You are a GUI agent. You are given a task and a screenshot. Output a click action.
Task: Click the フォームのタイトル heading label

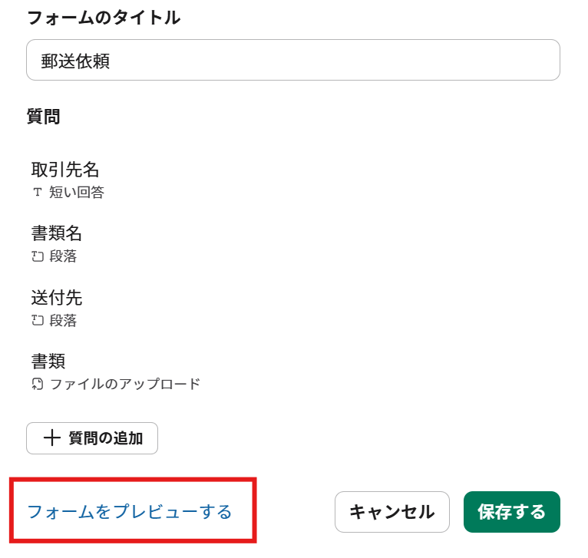(x=104, y=18)
